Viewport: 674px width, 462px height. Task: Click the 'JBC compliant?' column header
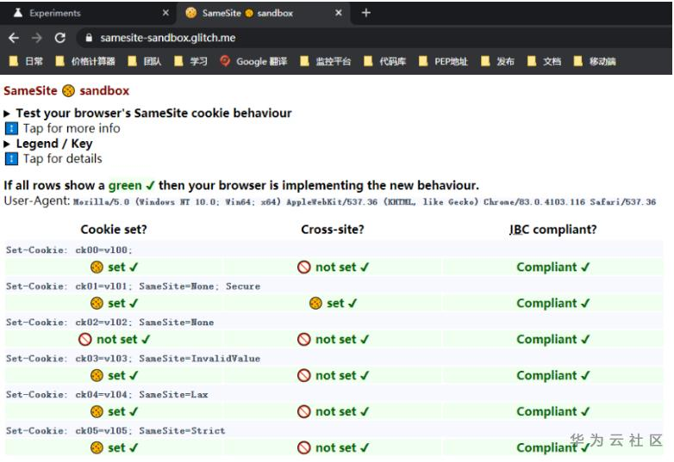(x=552, y=230)
